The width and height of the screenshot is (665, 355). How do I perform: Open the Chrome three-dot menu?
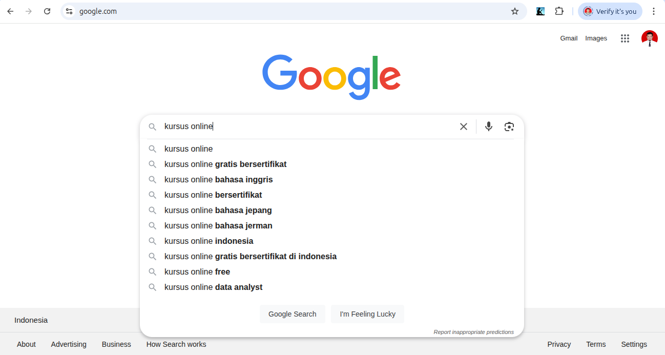tap(653, 11)
